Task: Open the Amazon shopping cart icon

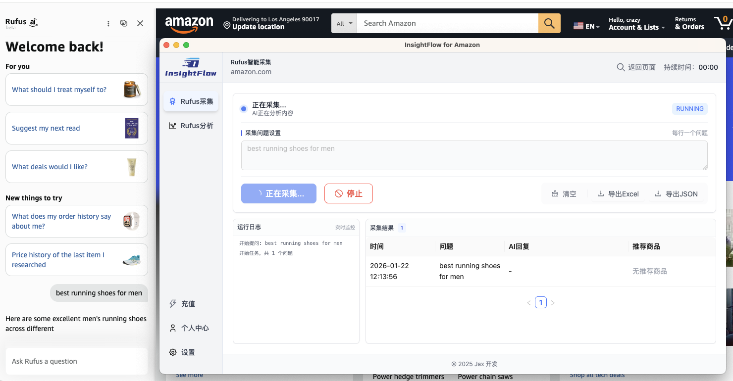Action: click(723, 22)
